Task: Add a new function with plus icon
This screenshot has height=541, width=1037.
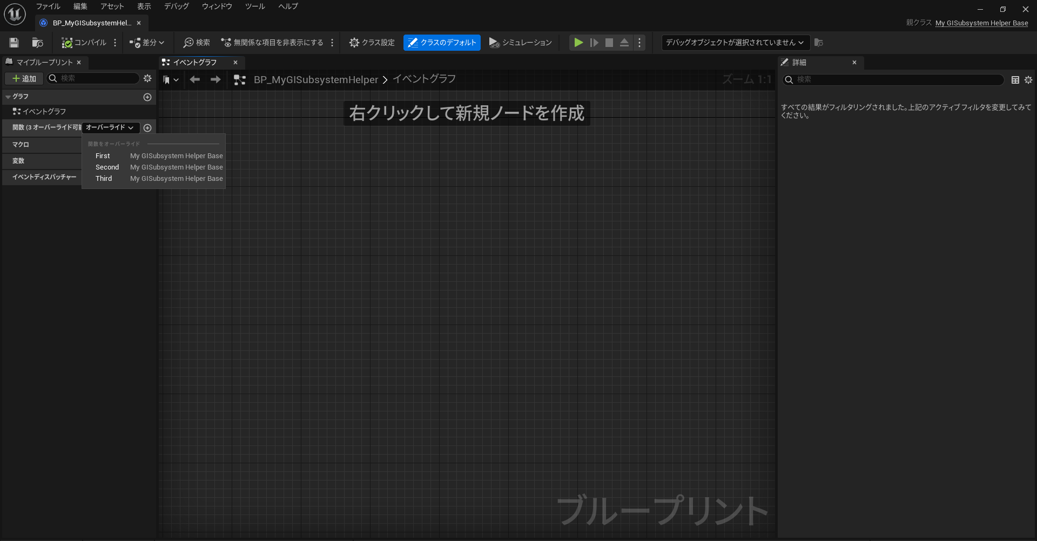Action: point(147,128)
